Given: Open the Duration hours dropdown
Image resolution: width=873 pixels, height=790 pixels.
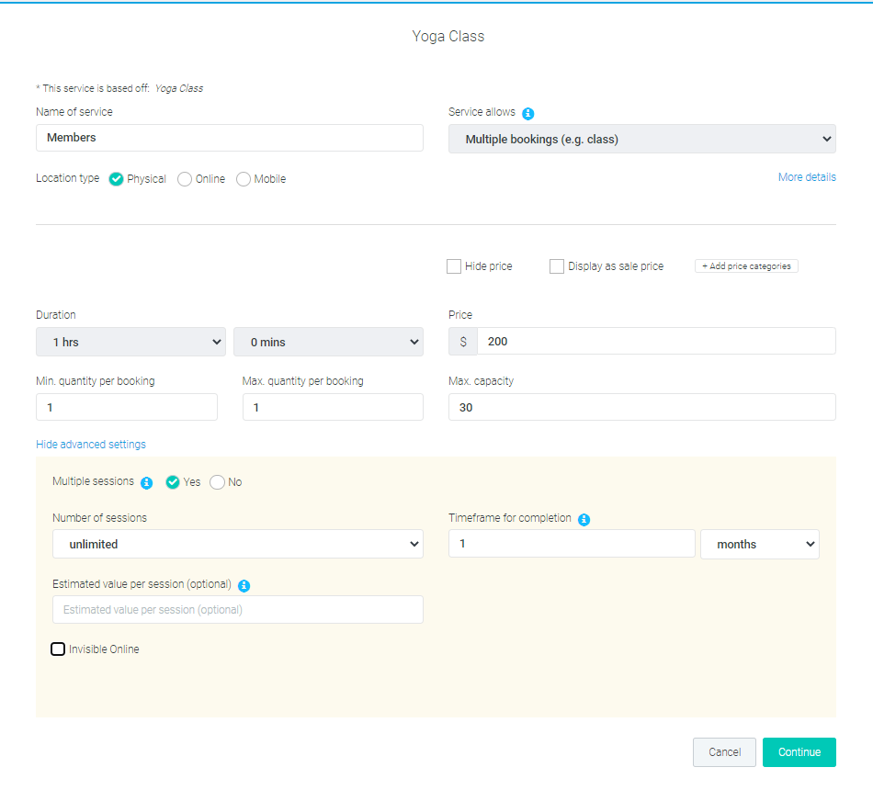Looking at the screenshot, I should click(x=130, y=341).
